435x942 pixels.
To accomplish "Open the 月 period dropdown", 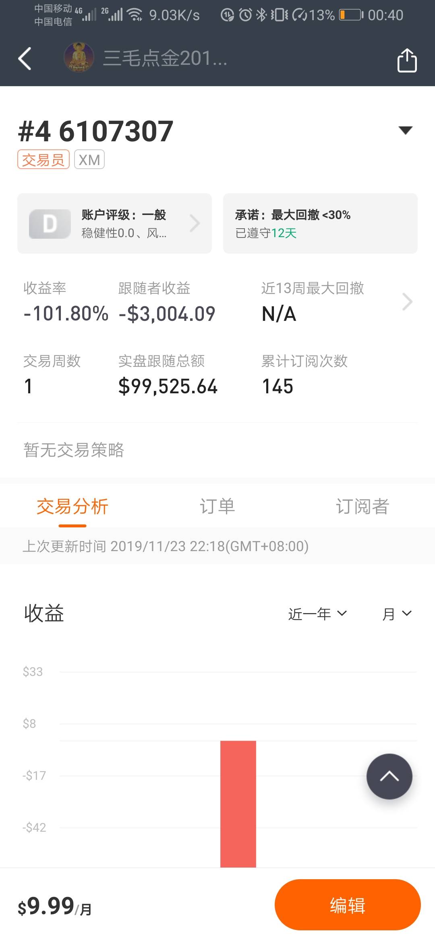I will [397, 614].
